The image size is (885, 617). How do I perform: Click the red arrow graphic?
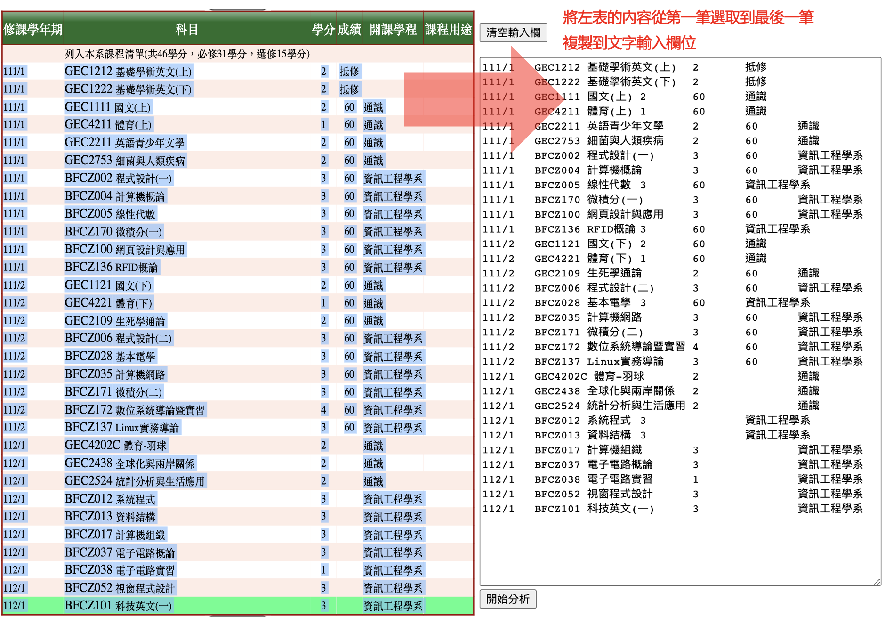click(471, 99)
